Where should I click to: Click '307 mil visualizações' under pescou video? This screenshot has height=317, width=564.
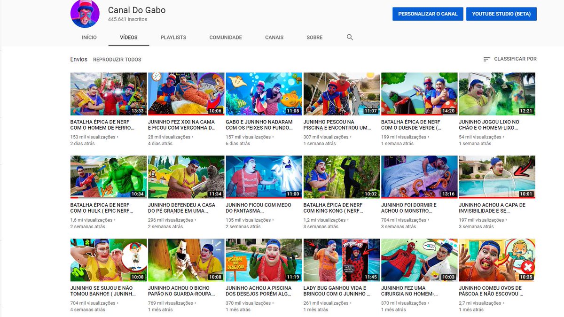[326, 137]
